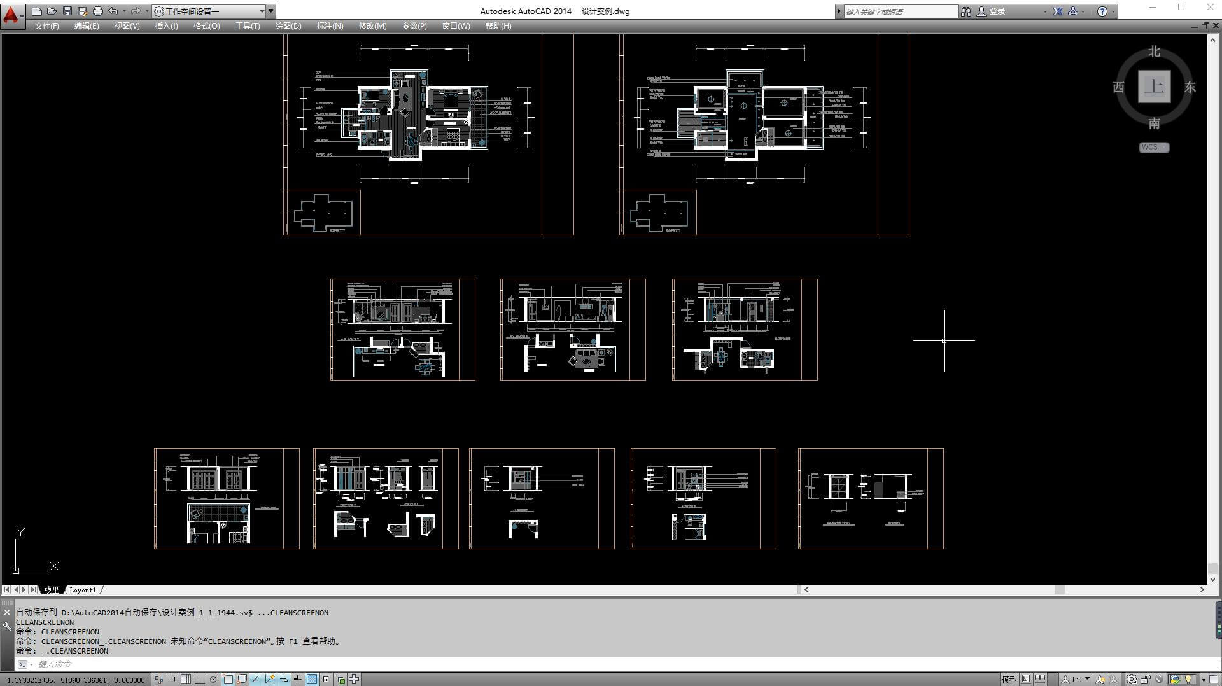Toggle Lineweight display in status bar
This screenshot has width=1222, height=686.
pos(297,680)
